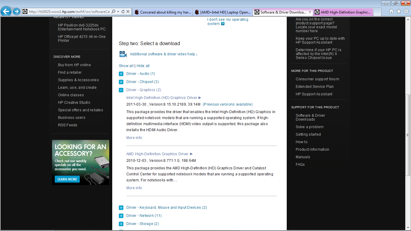Switch to the "Concered about killing my har..." tab
The height and width of the screenshot is (231, 411).
162,12
